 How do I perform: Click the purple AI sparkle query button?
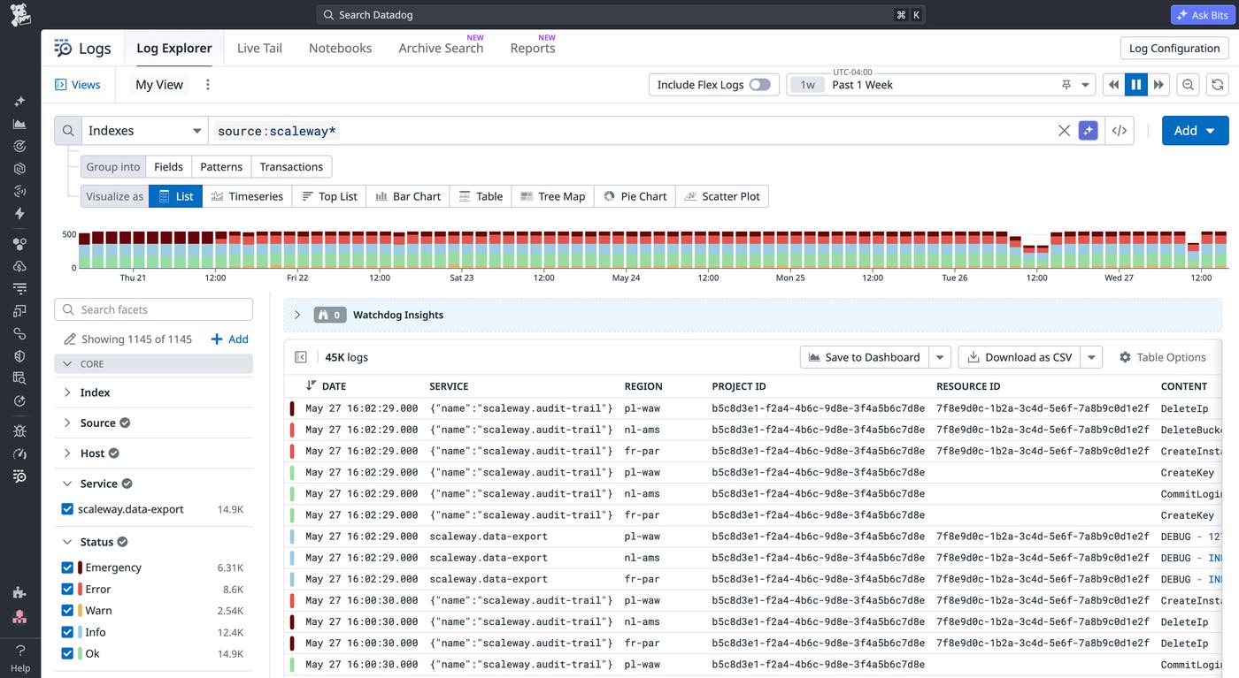pyautogui.click(x=1089, y=131)
